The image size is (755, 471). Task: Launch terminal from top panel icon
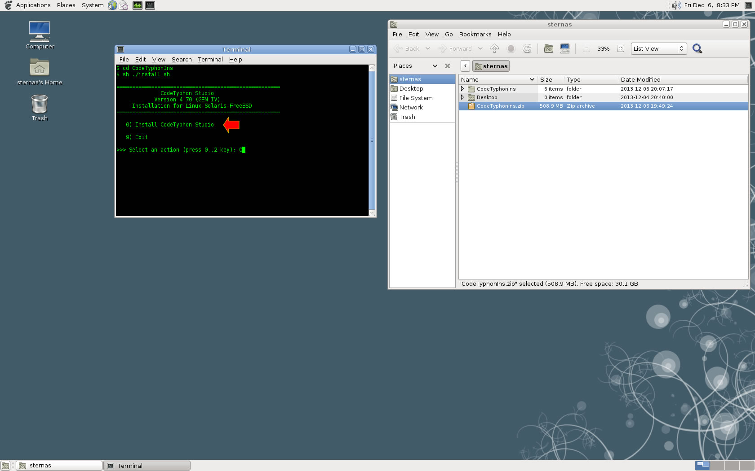pyautogui.click(x=150, y=5)
